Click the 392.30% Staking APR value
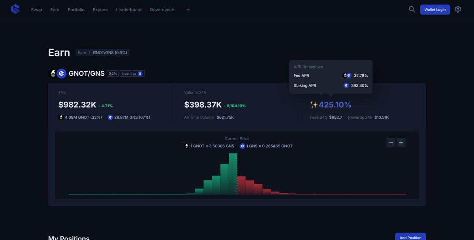 pos(359,86)
